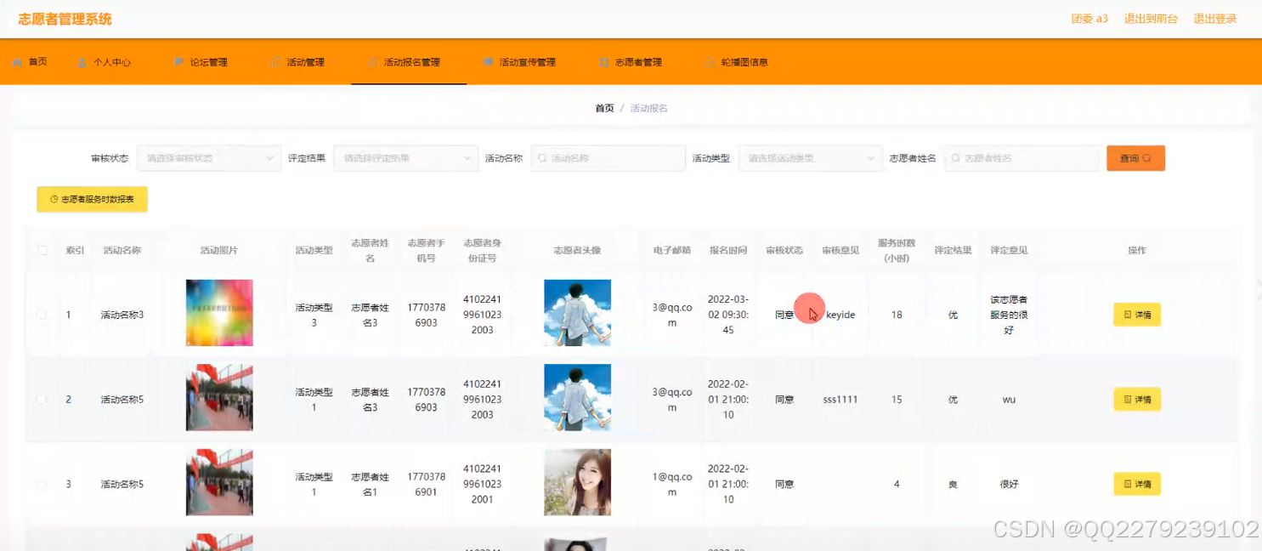Click the 退出登录 link
Screen dimensions: 1262x551
pos(1215,18)
